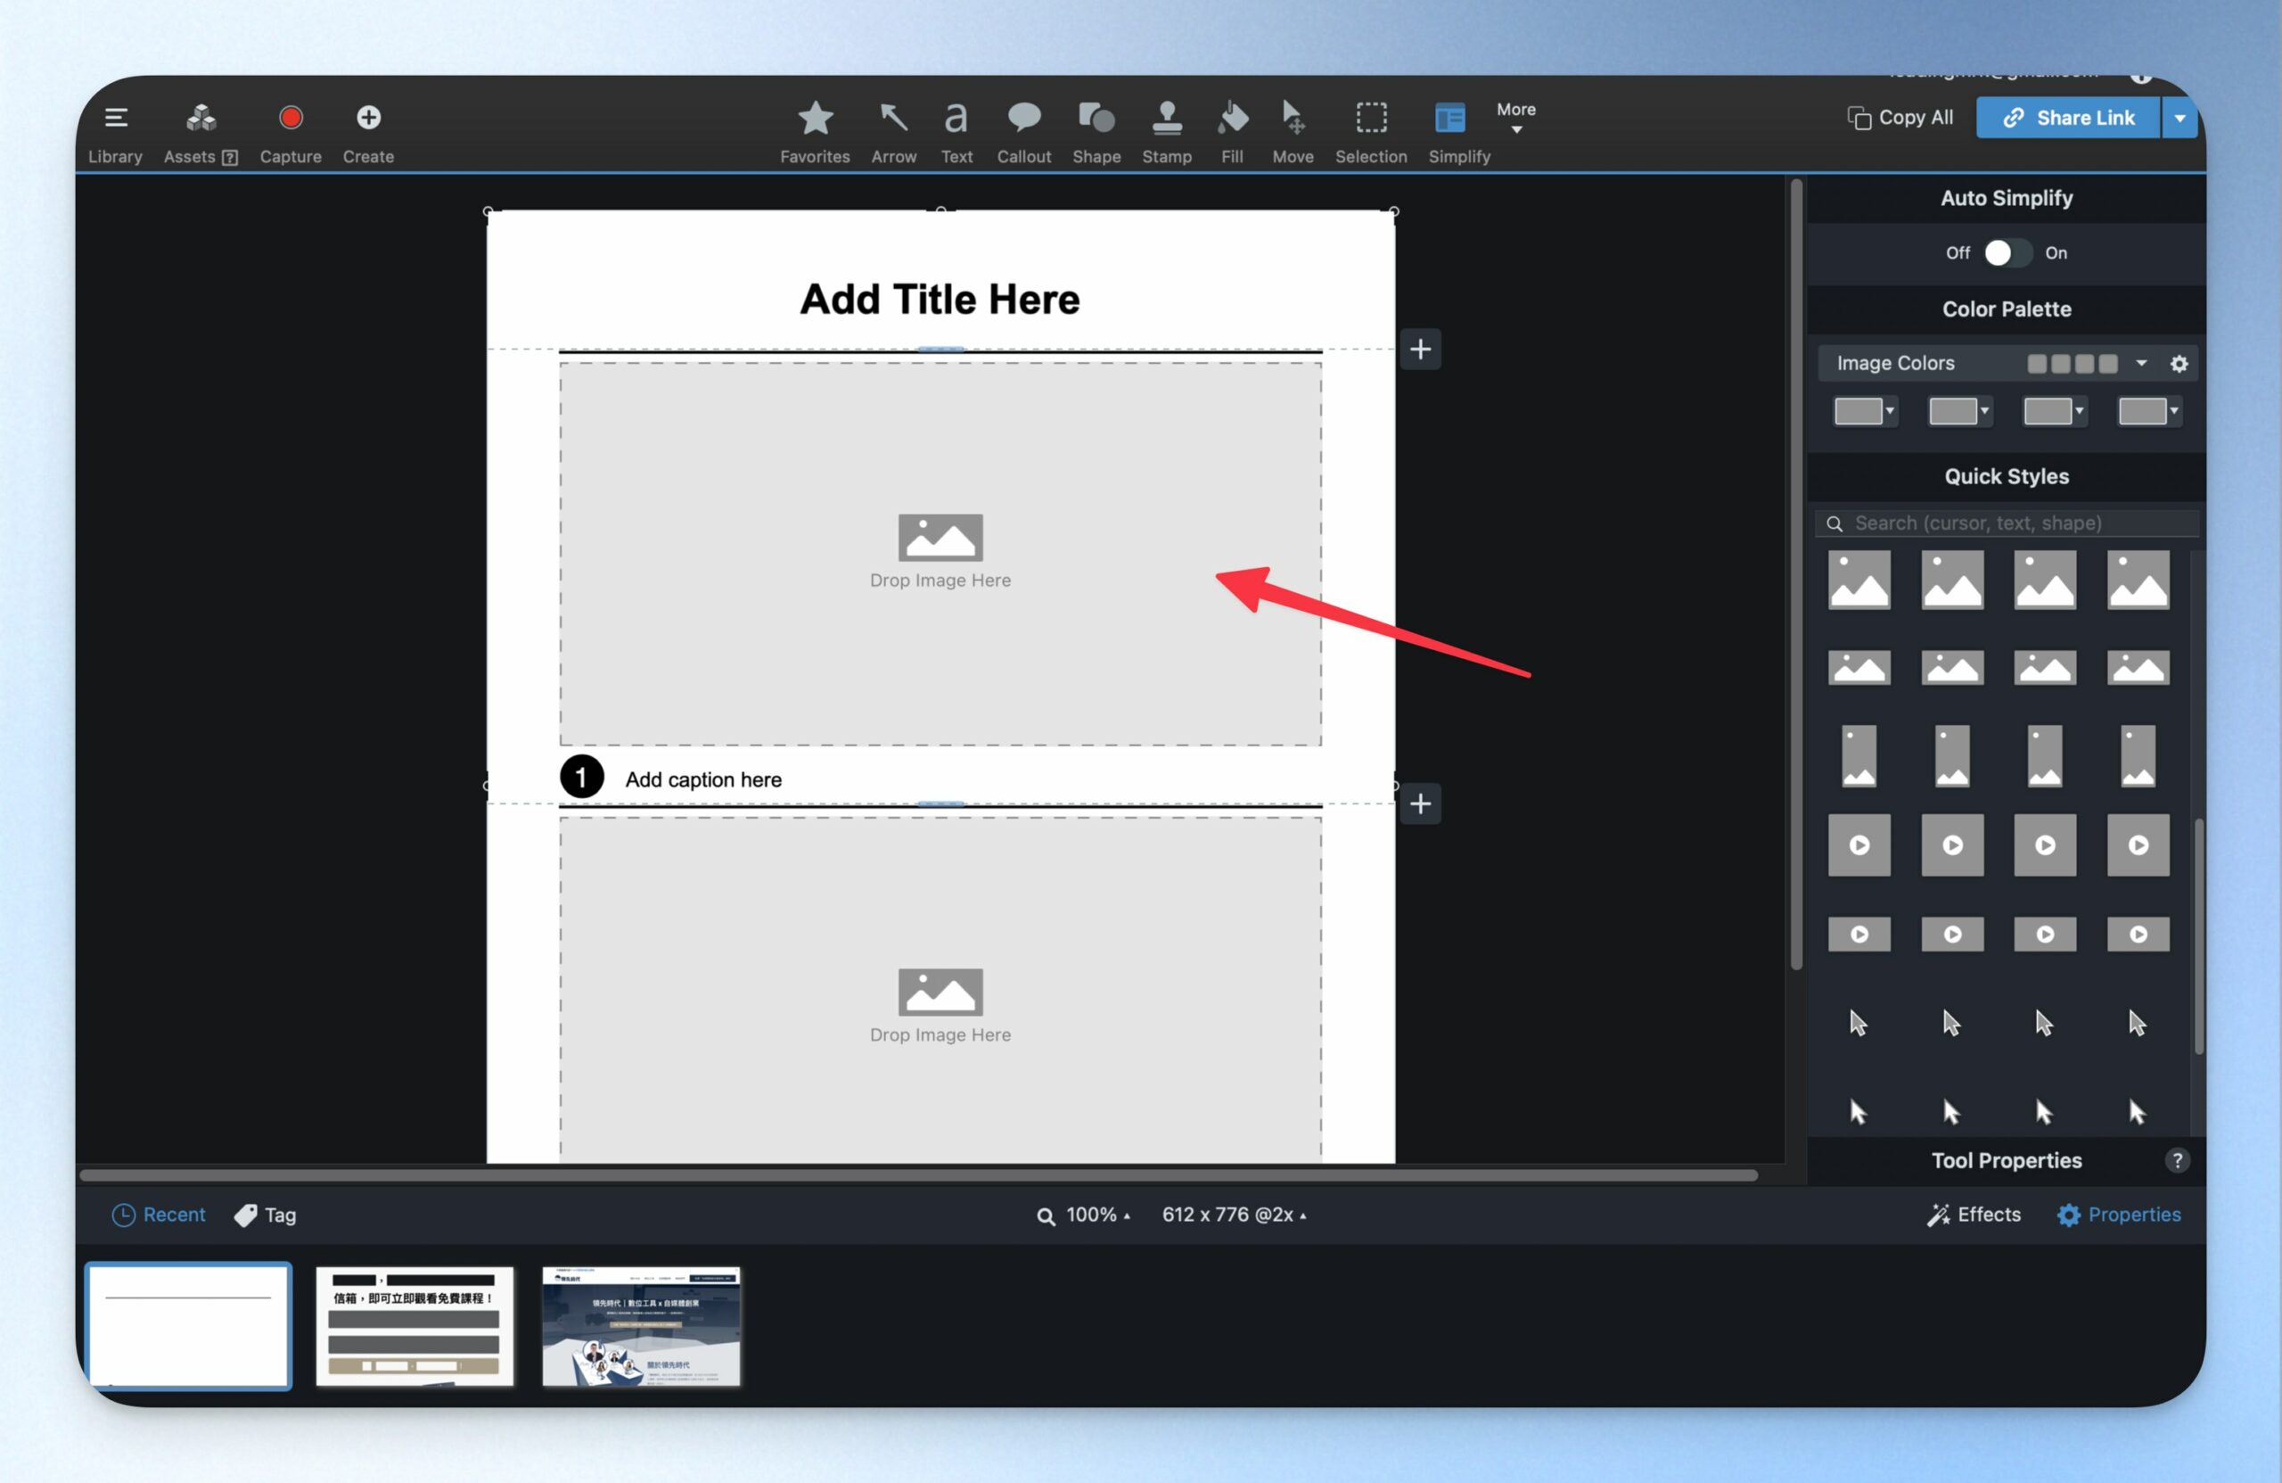Select the Arrow tool
The width and height of the screenshot is (2282, 1483).
893,132
